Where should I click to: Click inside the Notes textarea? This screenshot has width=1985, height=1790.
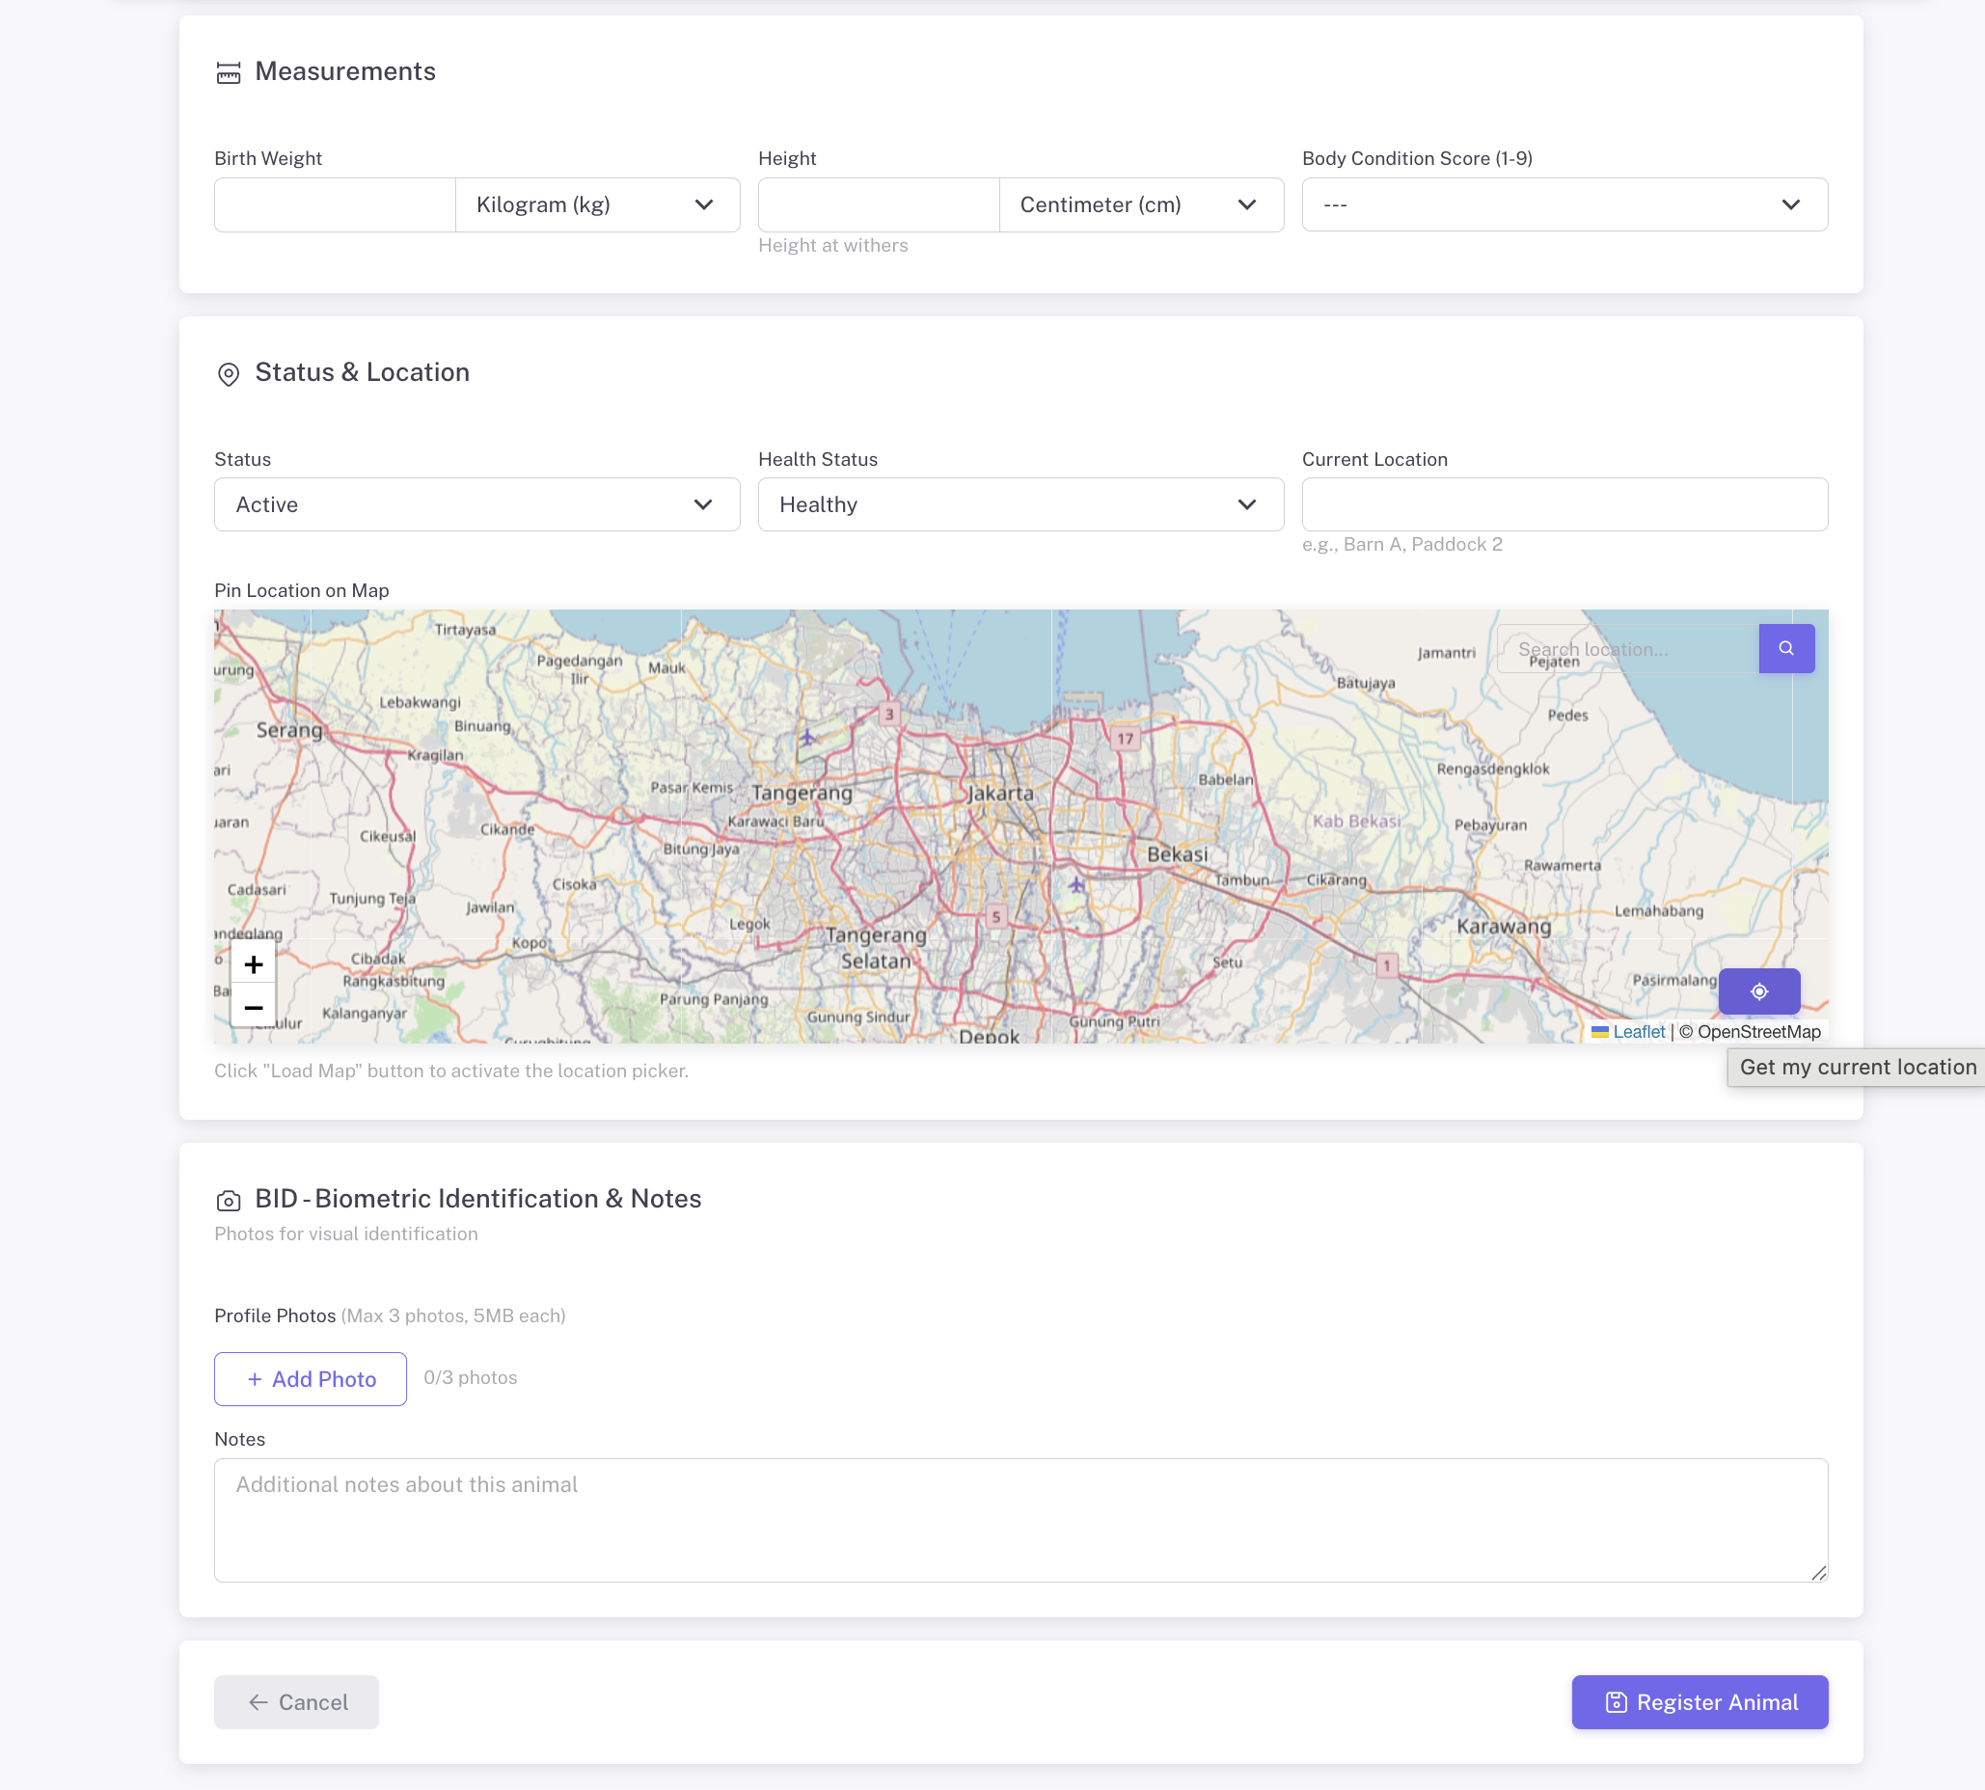pyautogui.click(x=1020, y=1520)
